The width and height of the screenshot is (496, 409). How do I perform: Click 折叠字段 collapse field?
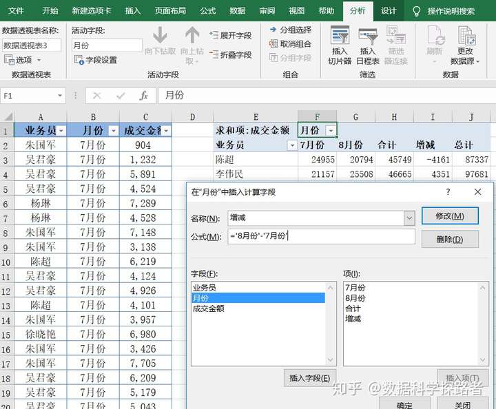pos(231,54)
